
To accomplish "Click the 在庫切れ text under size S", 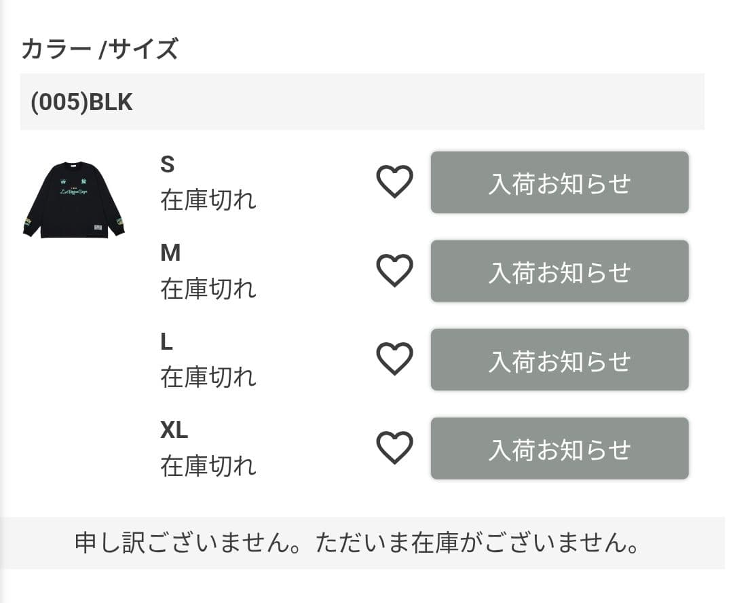I will click(208, 200).
